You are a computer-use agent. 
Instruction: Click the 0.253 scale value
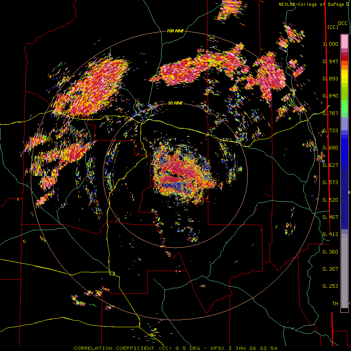[x=330, y=286]
